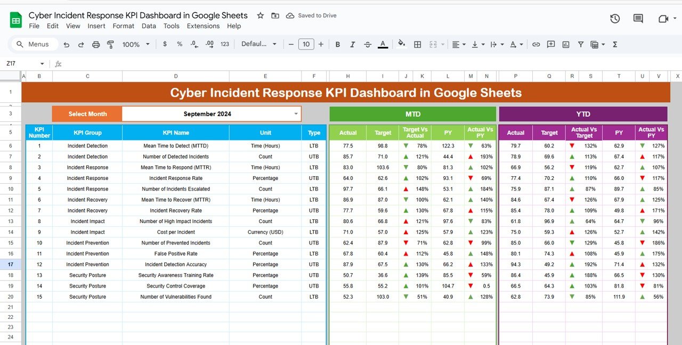682x345 pixels.
Task: Toggle italic formatting
Action: (x=352, y=44)
